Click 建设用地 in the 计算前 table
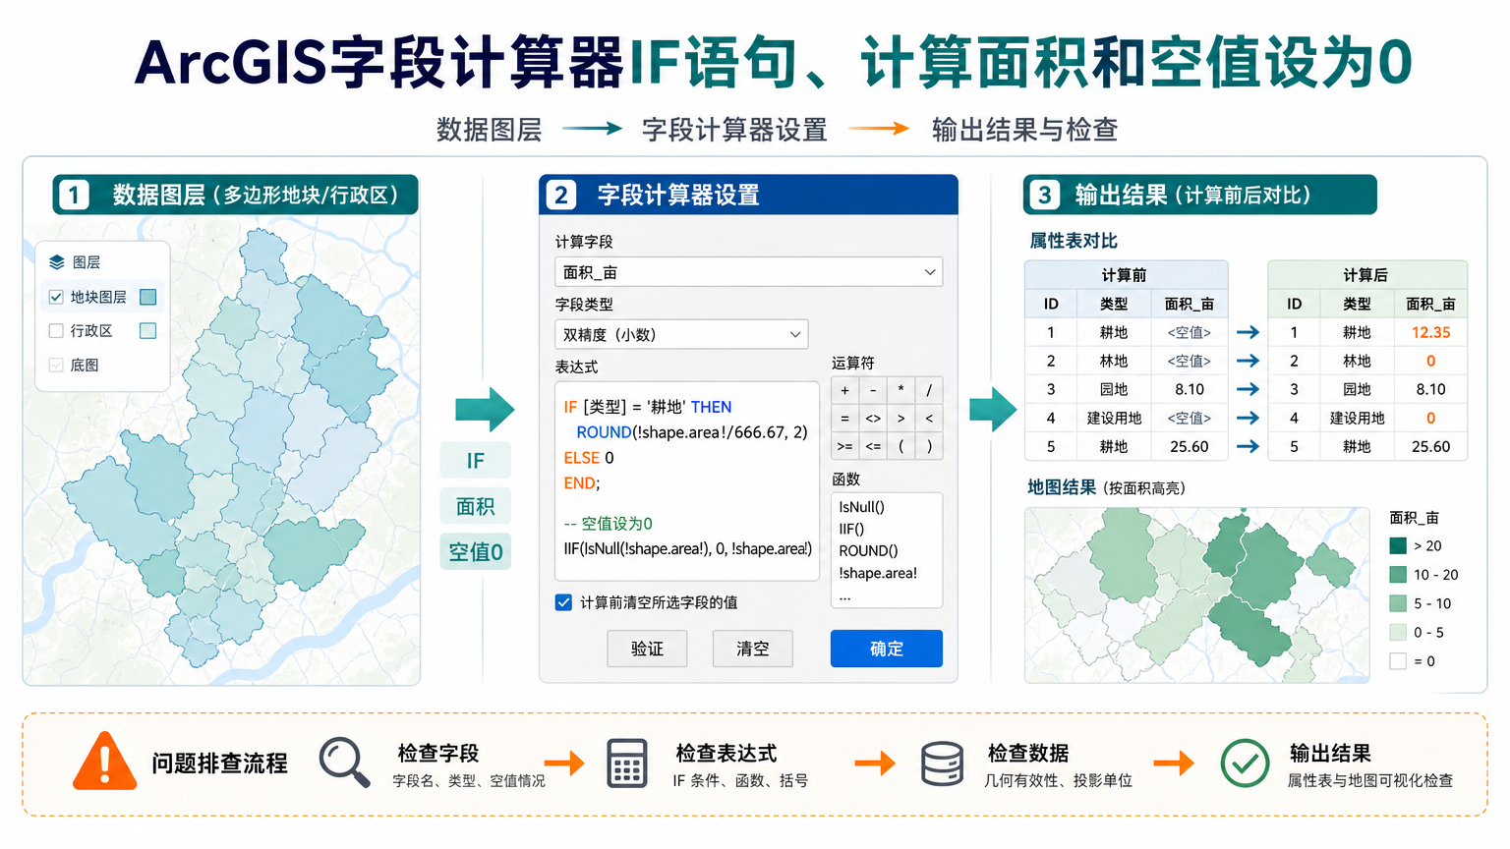The height and width of the screenshot is (849, 1510). pos(1114,418)
